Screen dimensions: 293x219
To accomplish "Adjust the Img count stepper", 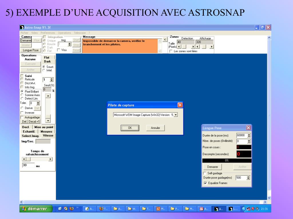I will 70,44.
